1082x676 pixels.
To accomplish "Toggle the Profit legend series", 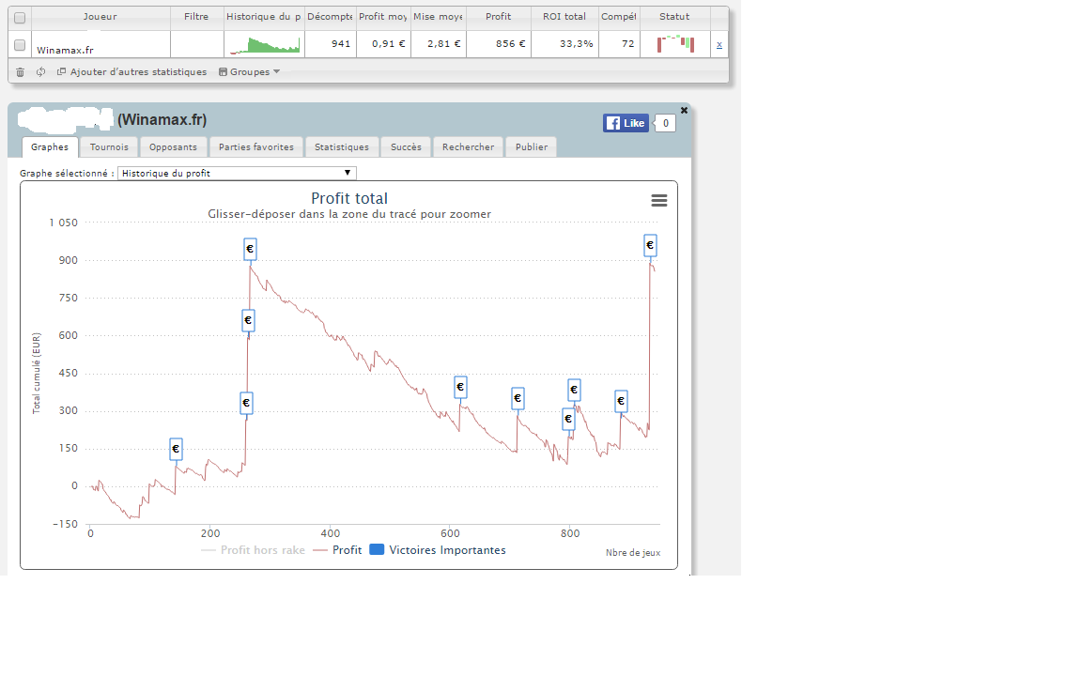I will [337, 550].
